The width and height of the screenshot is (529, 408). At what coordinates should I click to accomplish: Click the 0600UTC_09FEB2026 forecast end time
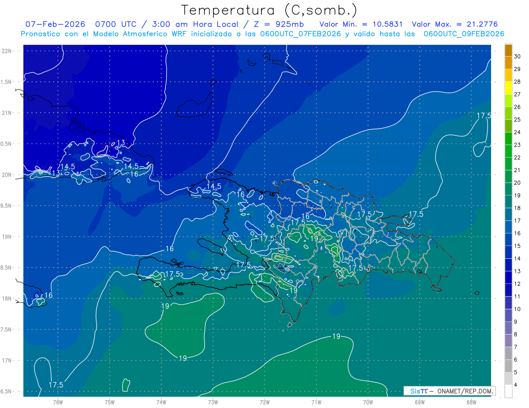(464, 34)
